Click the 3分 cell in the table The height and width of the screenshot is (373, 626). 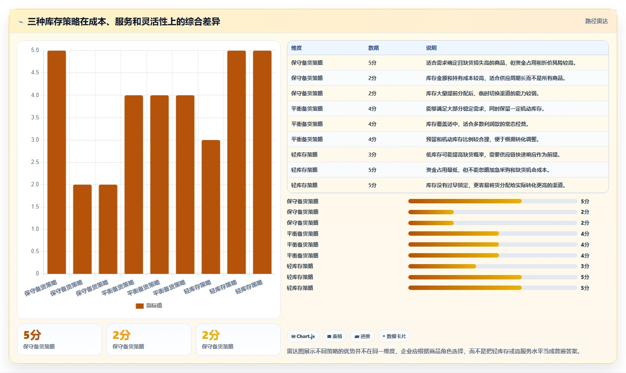(372, 155)
